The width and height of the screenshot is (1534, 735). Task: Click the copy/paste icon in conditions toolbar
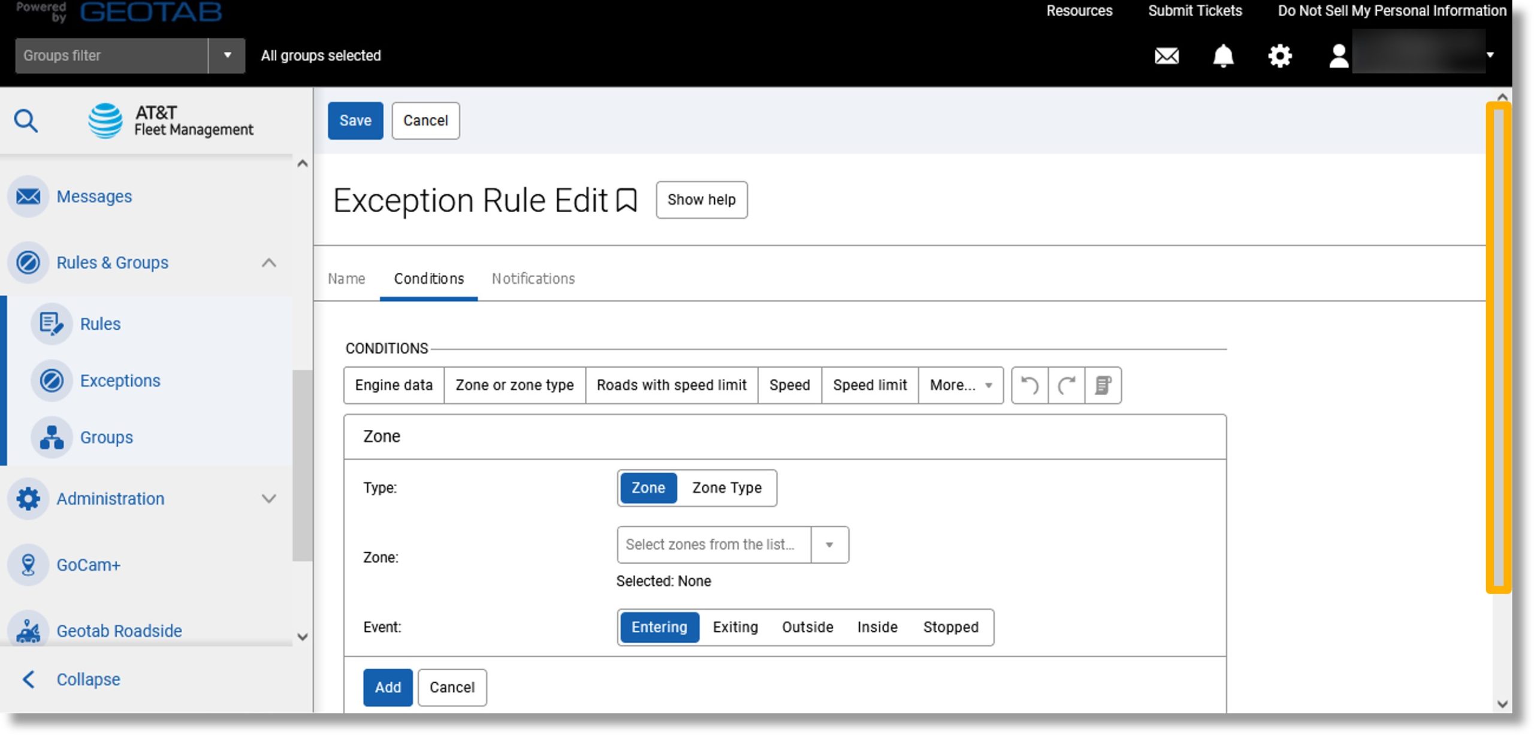pyautogui.click(x=1104, y=384)
